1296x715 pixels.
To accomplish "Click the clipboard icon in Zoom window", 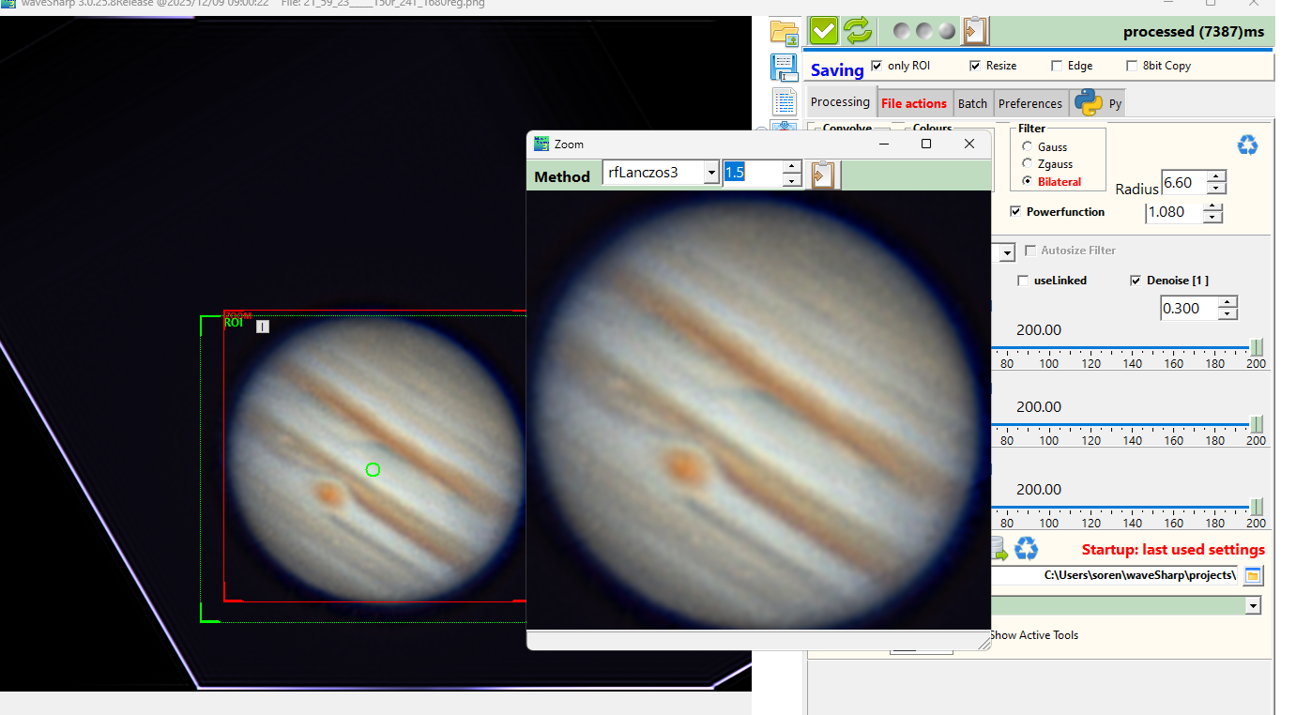I will pos(823,175).
